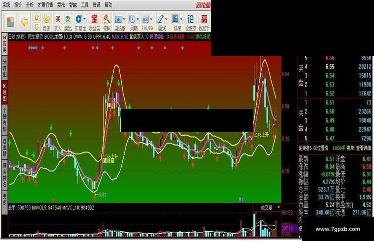This screenshot has width=374, height=241.
Task: Open the 智能 menu
Action: pos(73,5)
